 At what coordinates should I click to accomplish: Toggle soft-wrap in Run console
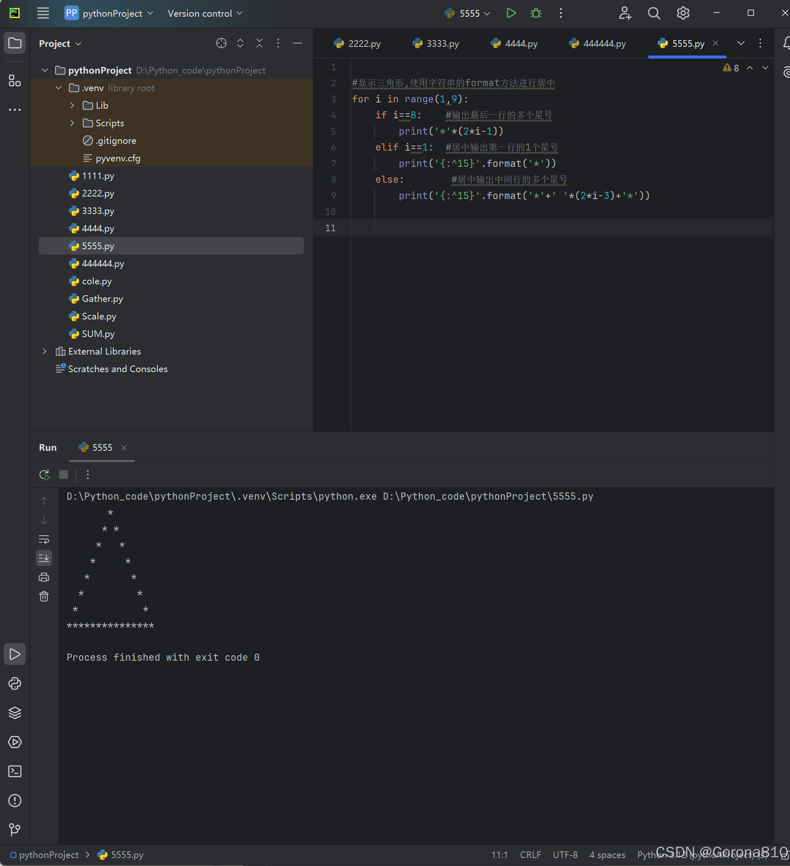click(44, 539)
